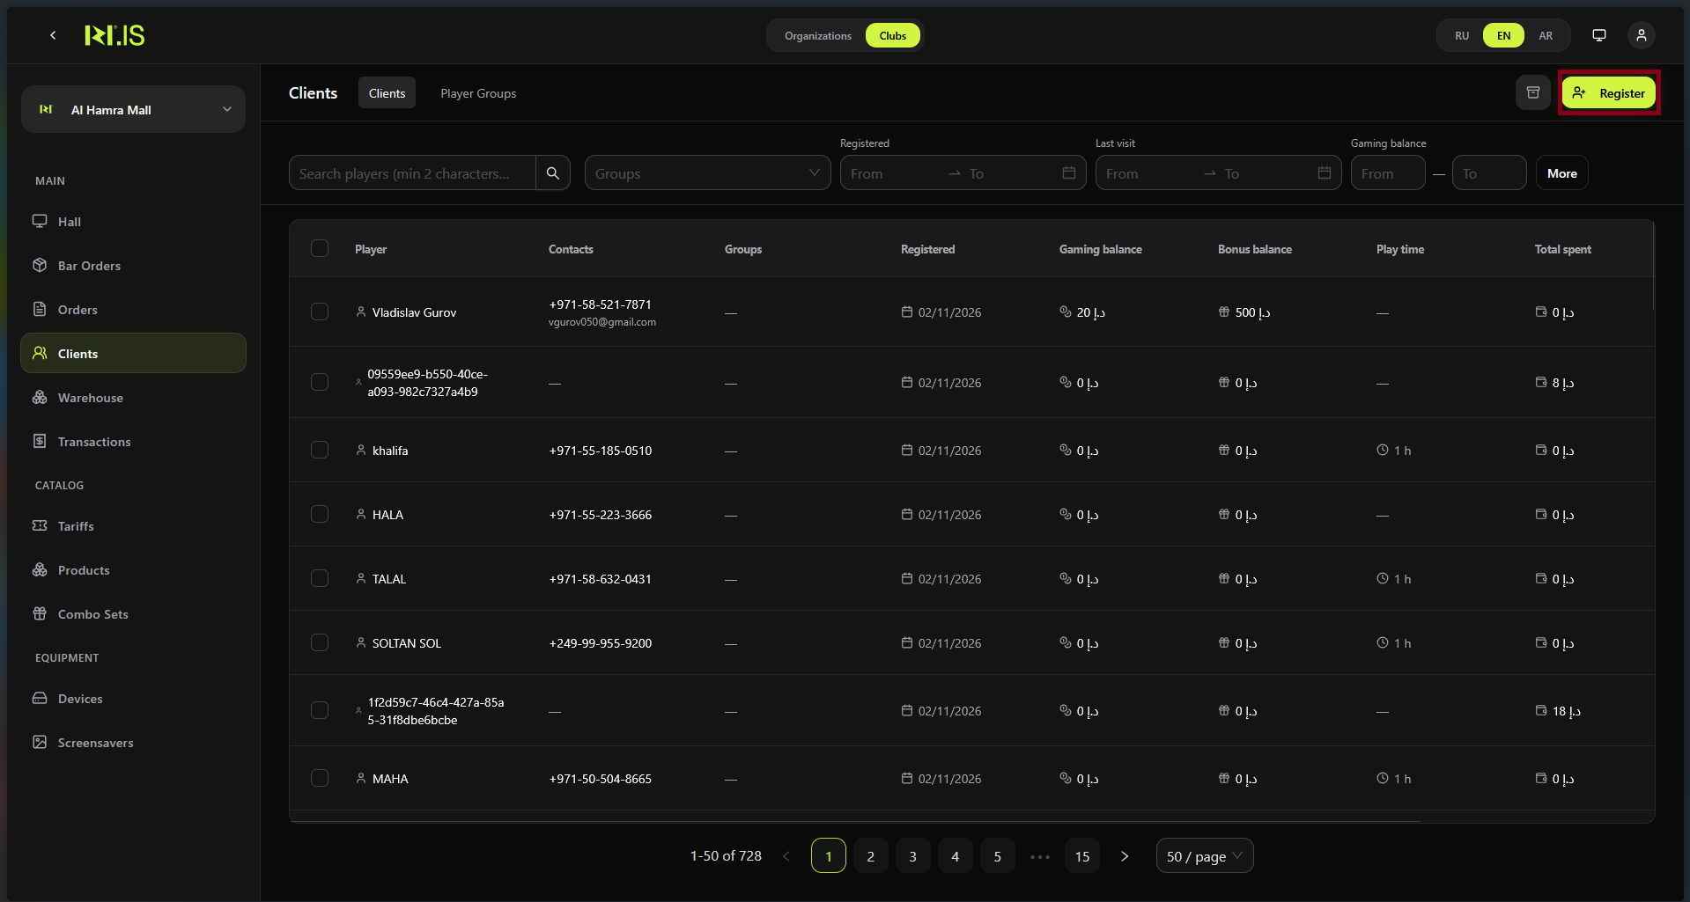
Task: Open calendar in Registered date filter
Action: click(x=1068, y=173)
